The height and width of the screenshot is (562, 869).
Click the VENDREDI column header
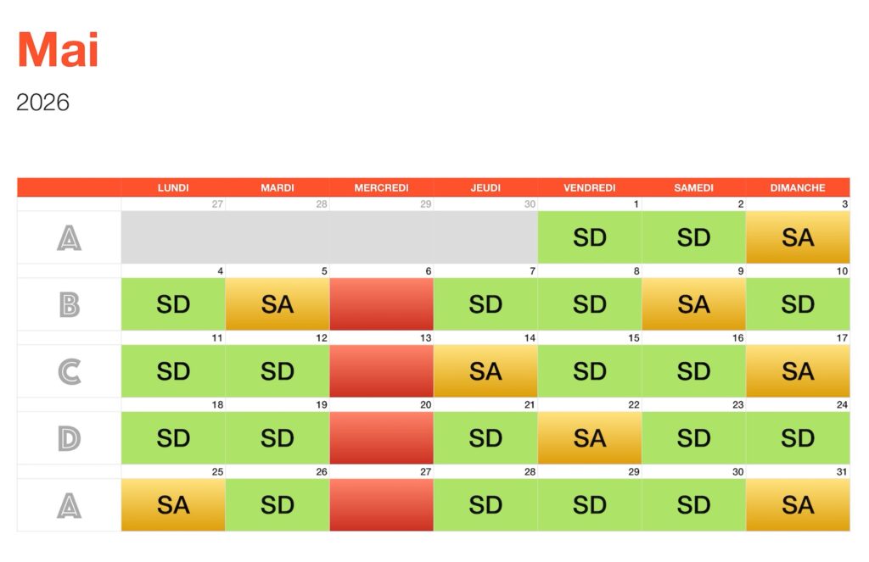[590, 187]
